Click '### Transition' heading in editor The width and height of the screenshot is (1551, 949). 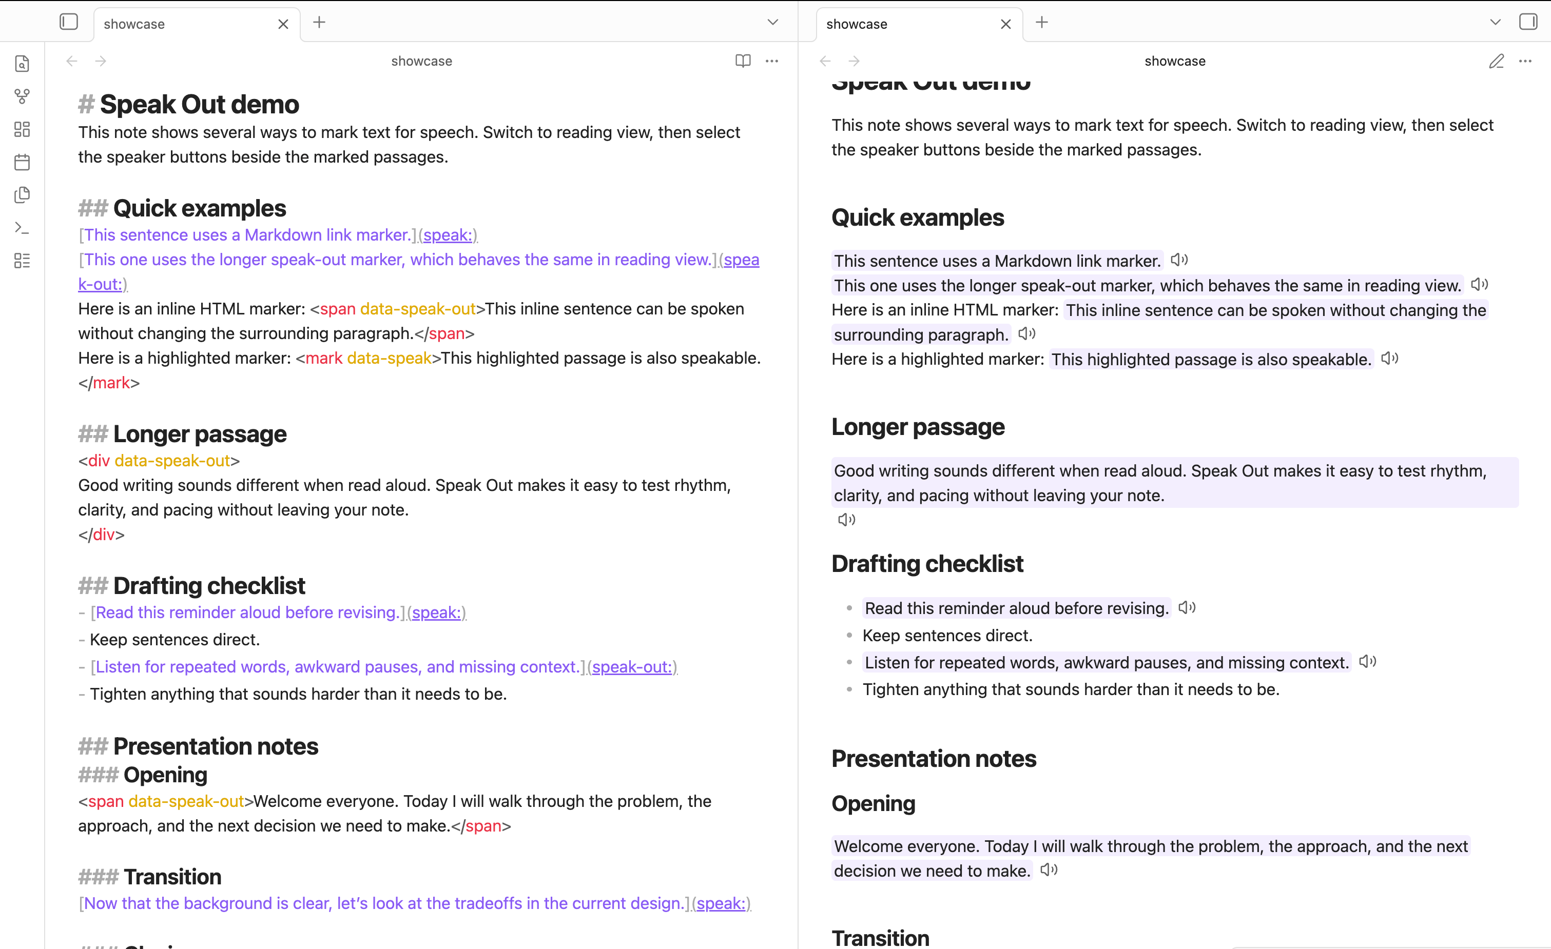150,877
